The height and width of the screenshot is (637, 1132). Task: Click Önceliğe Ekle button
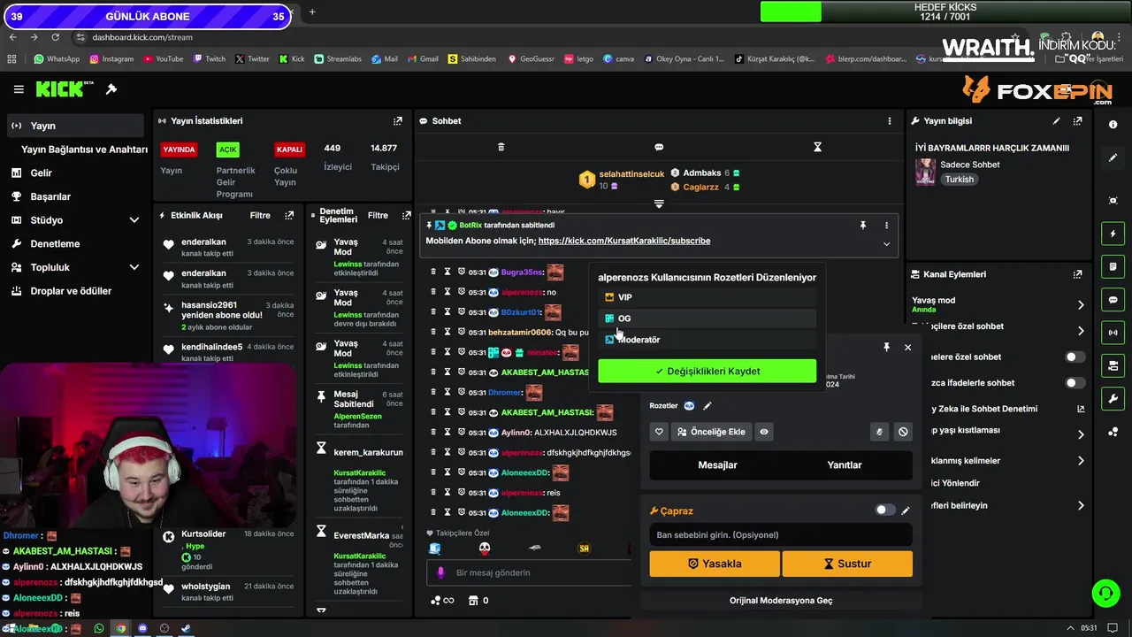pos(711,432)
